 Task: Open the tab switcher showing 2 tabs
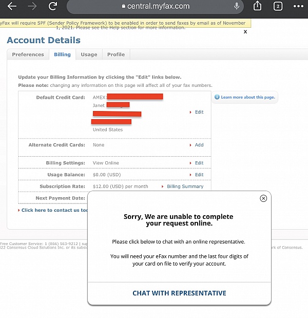278,6
